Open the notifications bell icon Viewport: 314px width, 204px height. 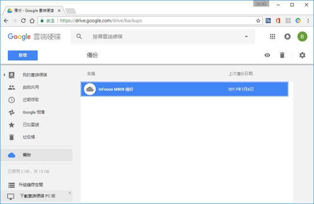(287, 36)
